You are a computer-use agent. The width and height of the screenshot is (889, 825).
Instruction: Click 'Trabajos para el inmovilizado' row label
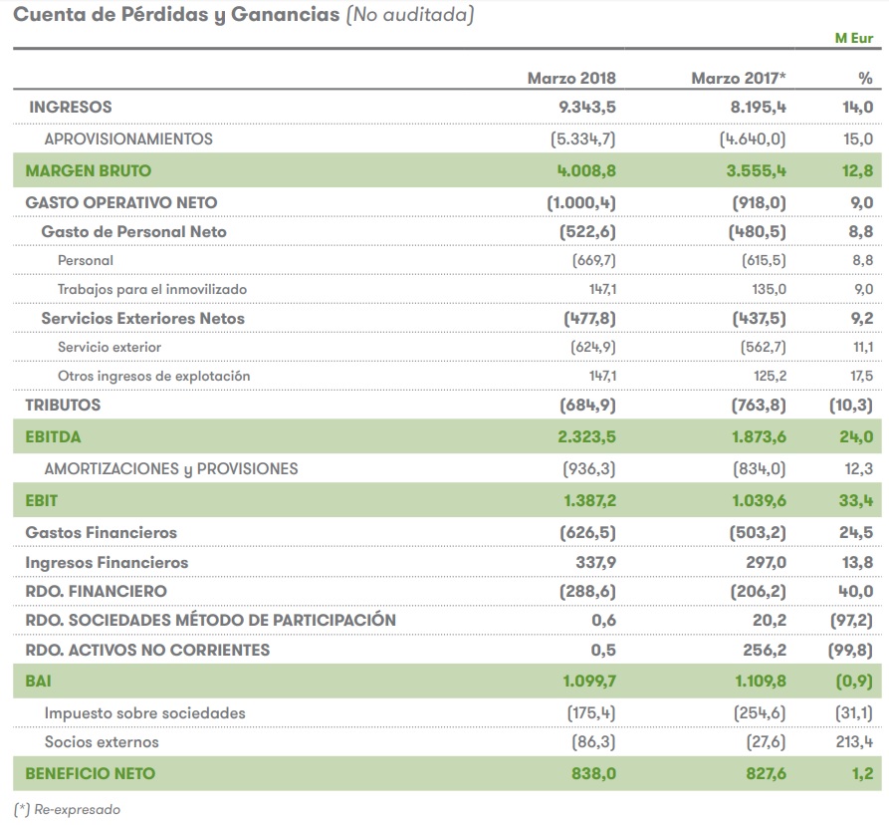(x=152, y=289)
